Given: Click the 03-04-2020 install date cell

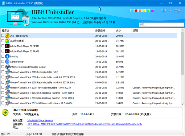Looking at the screenshot, I should pyautogui.click(x=101, y=83).
